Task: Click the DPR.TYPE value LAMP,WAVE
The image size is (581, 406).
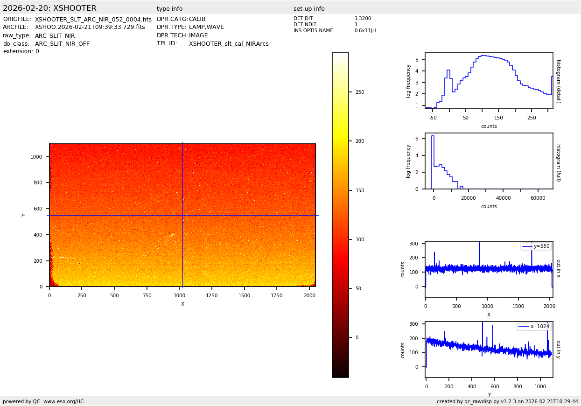Action: 206,28
